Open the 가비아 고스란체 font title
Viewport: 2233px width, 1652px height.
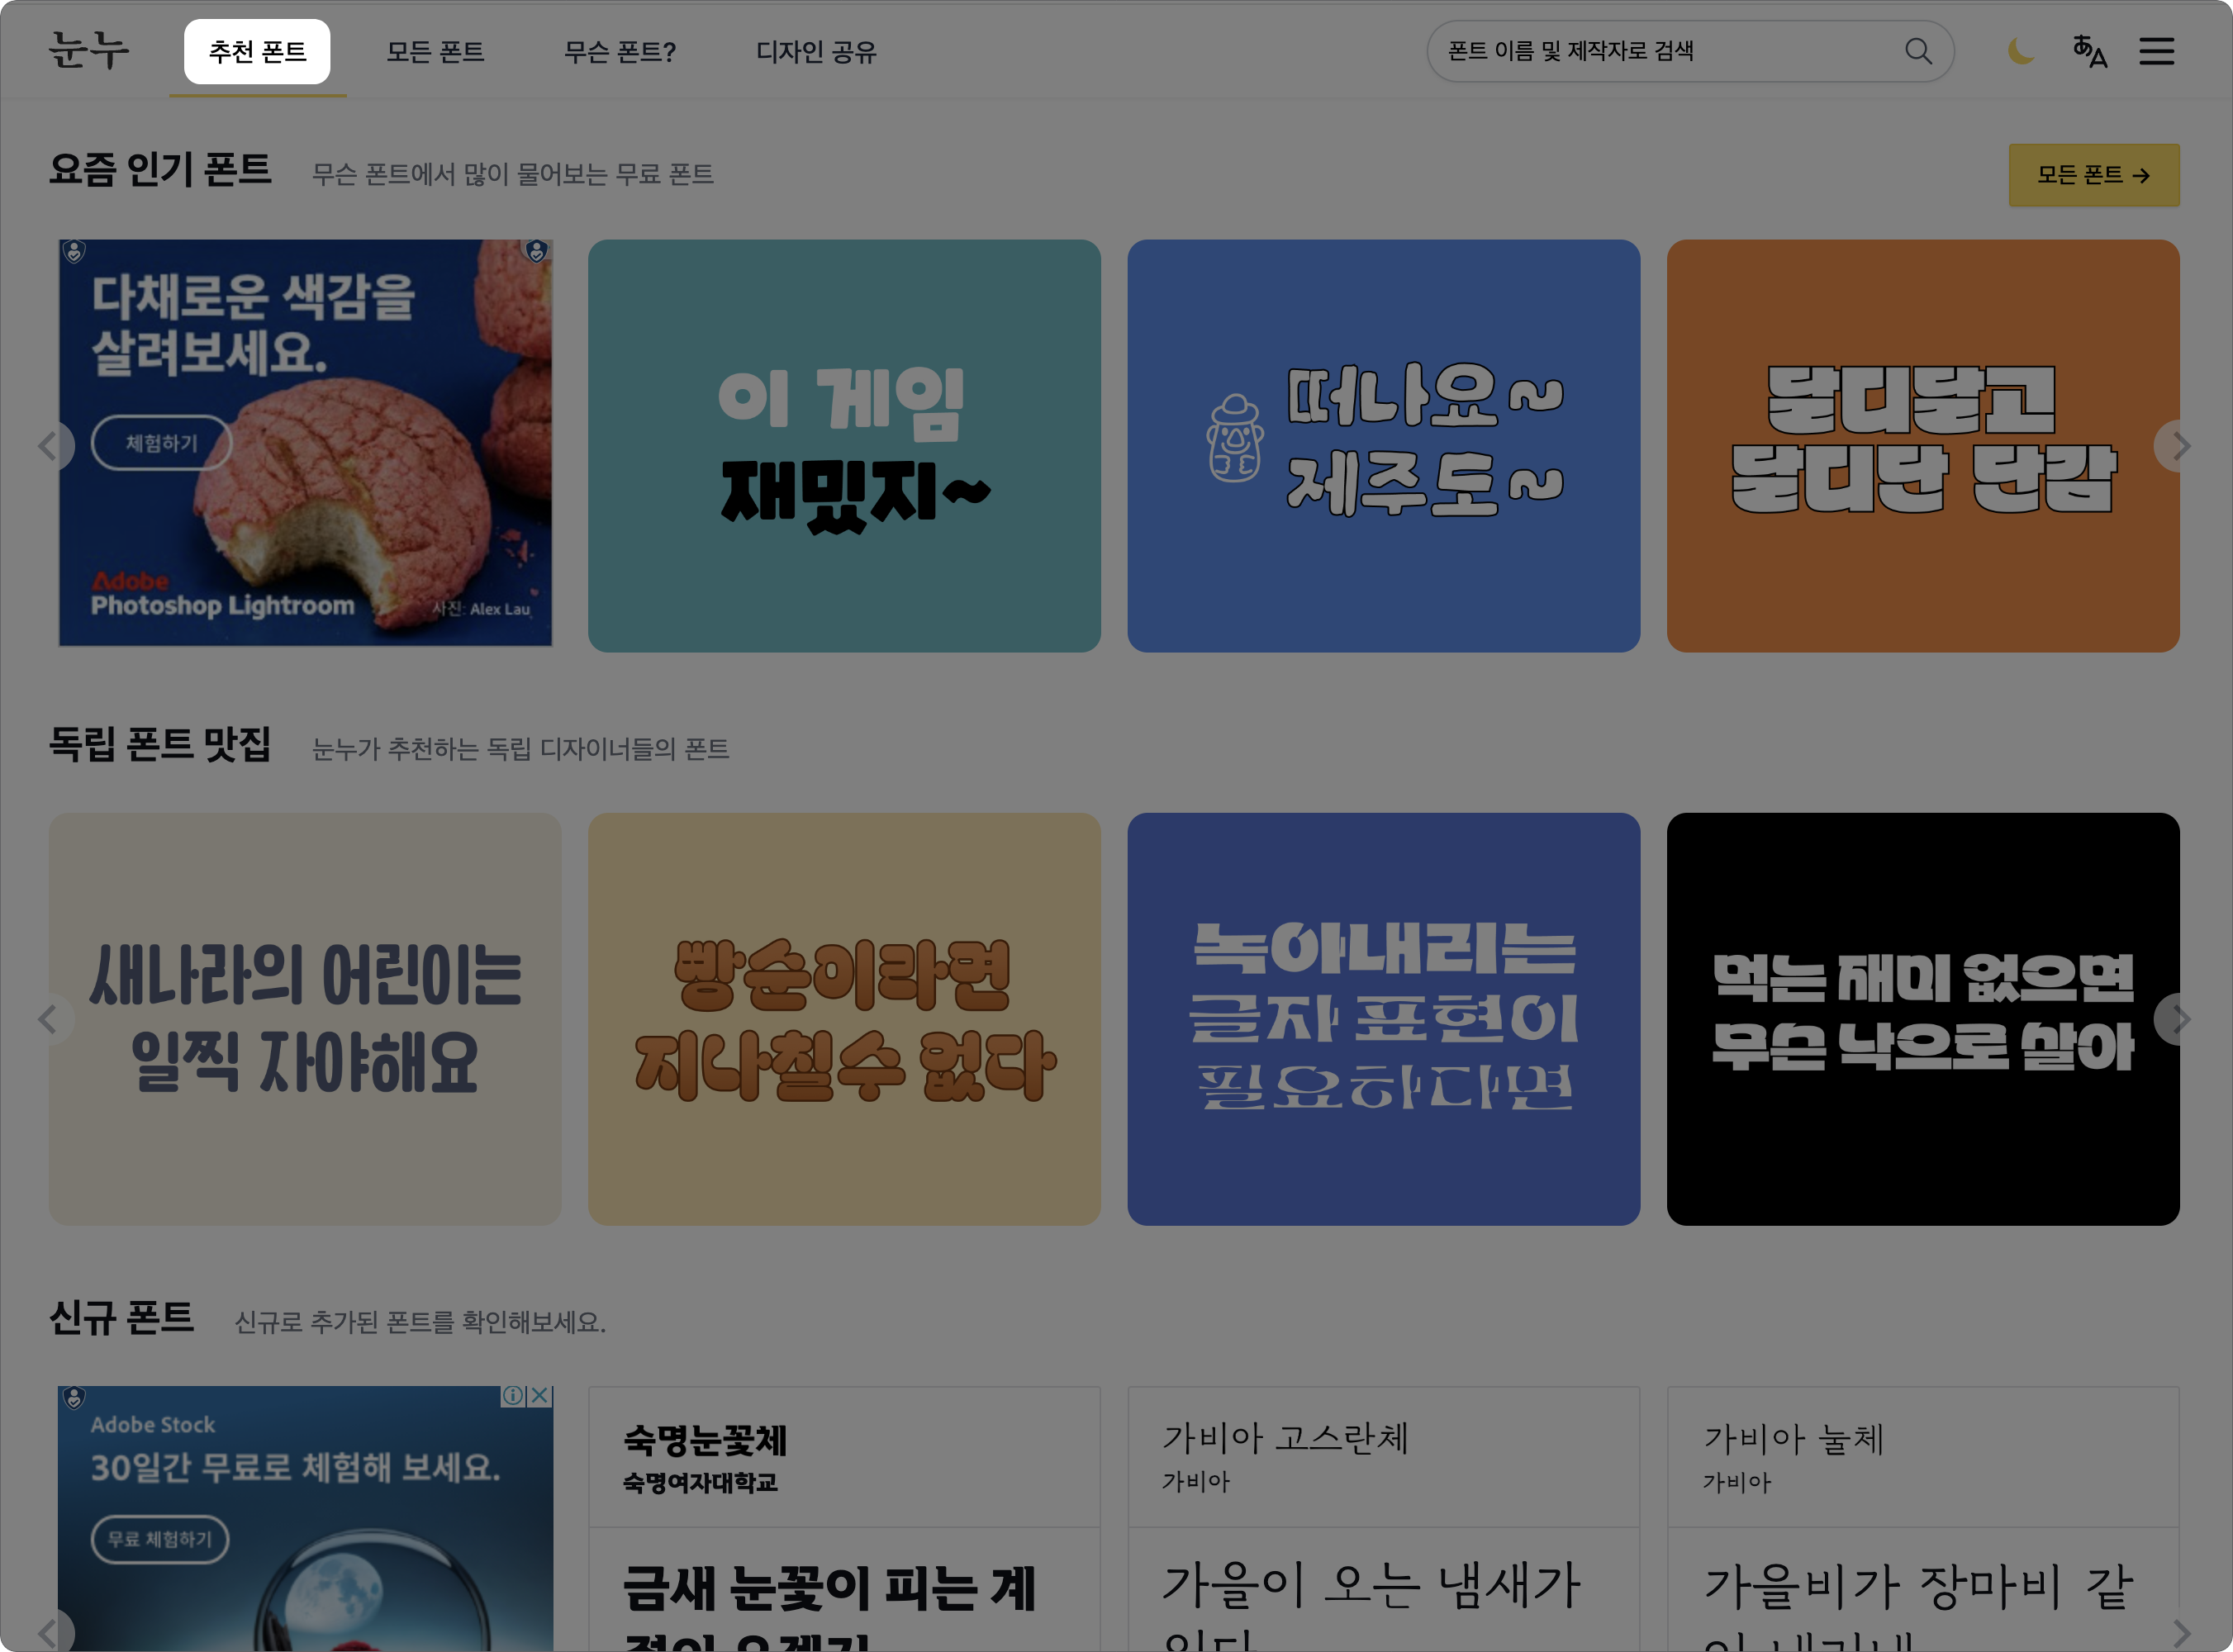point(1285,1438)
